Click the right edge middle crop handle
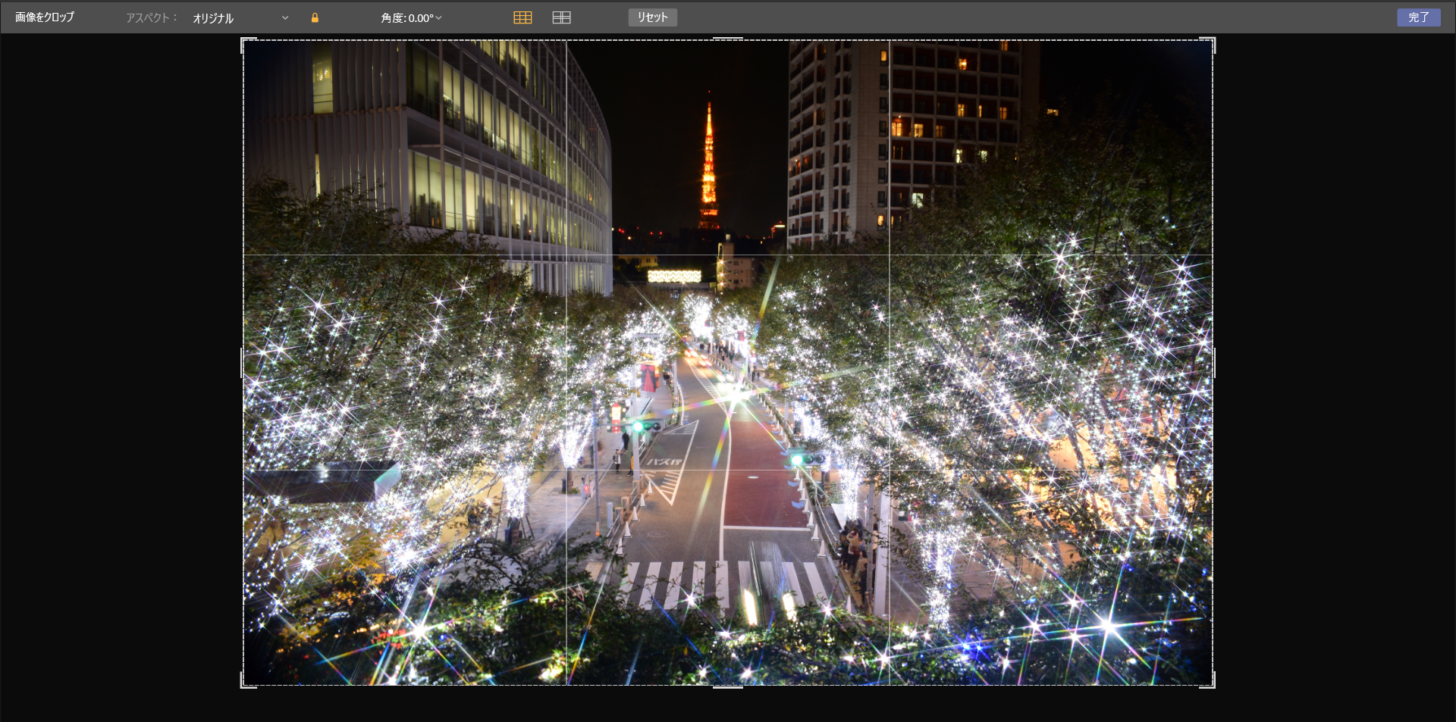This screenshot has width=1456, height=722. click(x=1213, y=363)
